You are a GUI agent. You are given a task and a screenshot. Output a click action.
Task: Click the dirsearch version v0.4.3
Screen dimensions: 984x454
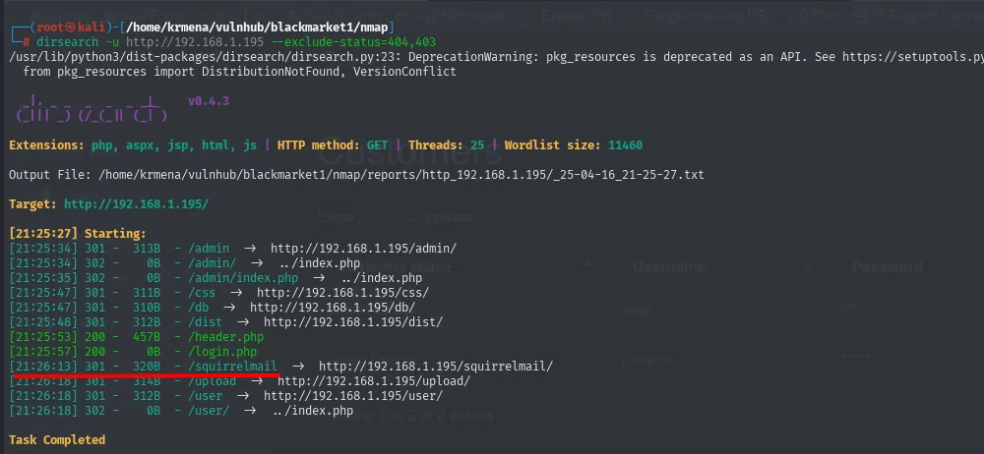(209, 101)
